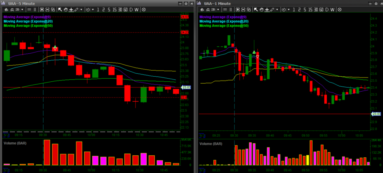Click the UAA--5 Minute window title
The width and height of the screenshot is (383, 173).
point(22,3)
